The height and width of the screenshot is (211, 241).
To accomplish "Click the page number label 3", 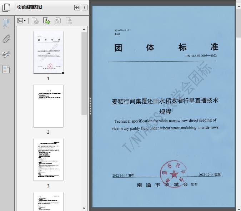I will [x=48, y=186].
